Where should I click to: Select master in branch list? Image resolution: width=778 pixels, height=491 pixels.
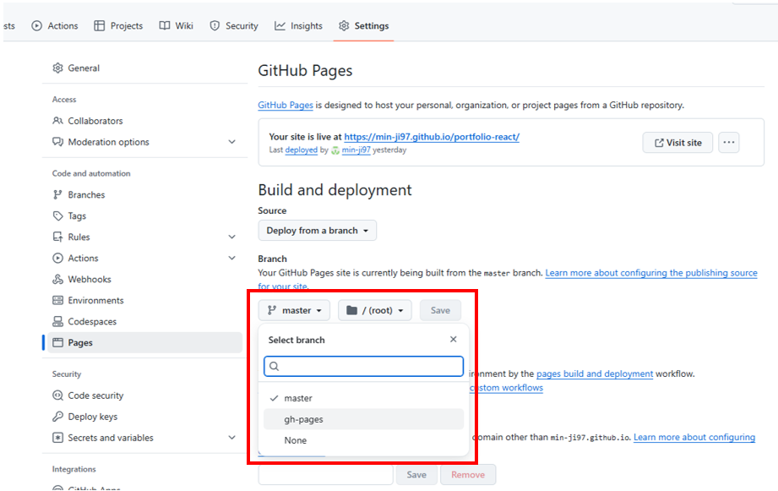[364, 398]
